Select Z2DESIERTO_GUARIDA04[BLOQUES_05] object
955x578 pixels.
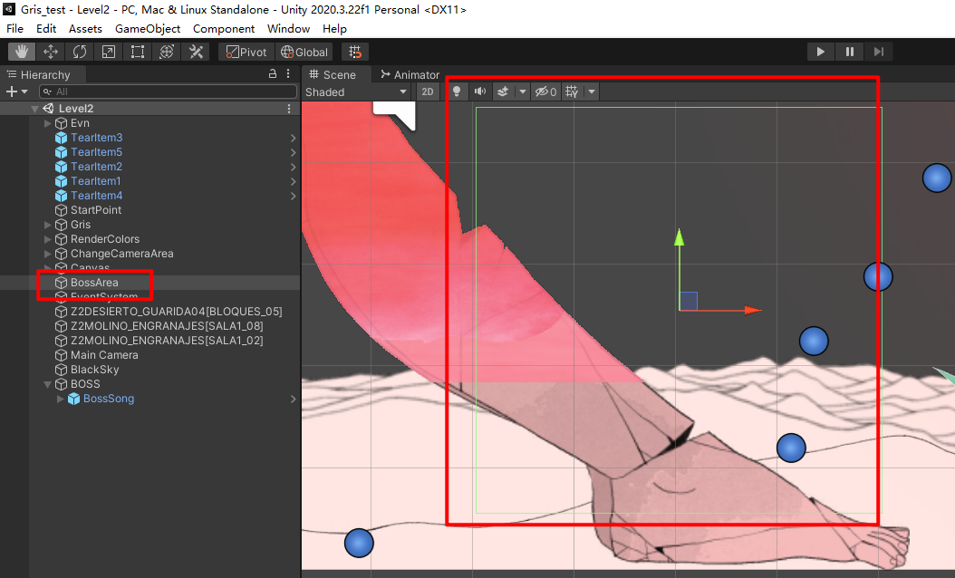[176, 312]
